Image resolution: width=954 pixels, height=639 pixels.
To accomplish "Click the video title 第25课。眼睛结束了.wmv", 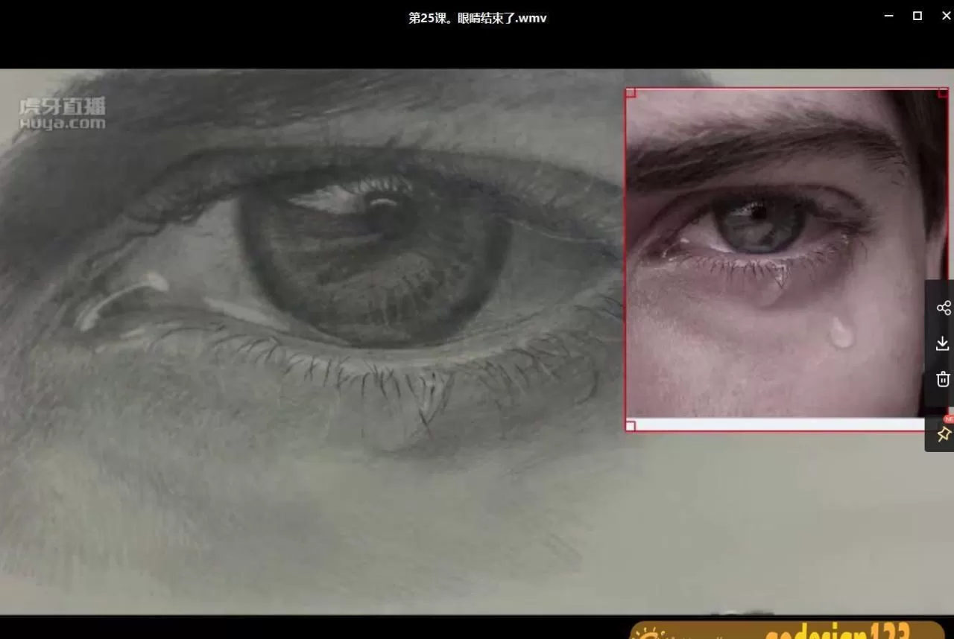I will point(477,18).
